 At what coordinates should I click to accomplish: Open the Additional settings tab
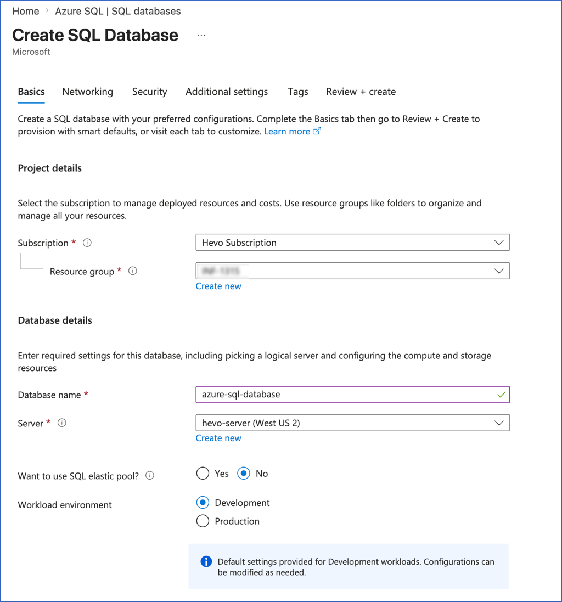pyautogui.click(x=227, y=92)
